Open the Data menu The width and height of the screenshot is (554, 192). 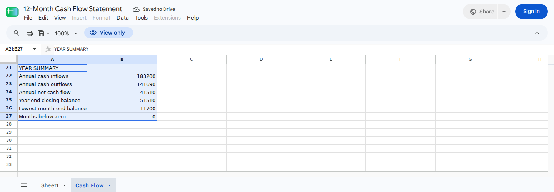(x=123, y=18)
